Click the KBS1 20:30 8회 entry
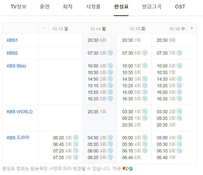 [166, 40]
